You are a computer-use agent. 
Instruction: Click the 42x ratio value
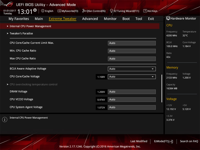pos(168,57)
